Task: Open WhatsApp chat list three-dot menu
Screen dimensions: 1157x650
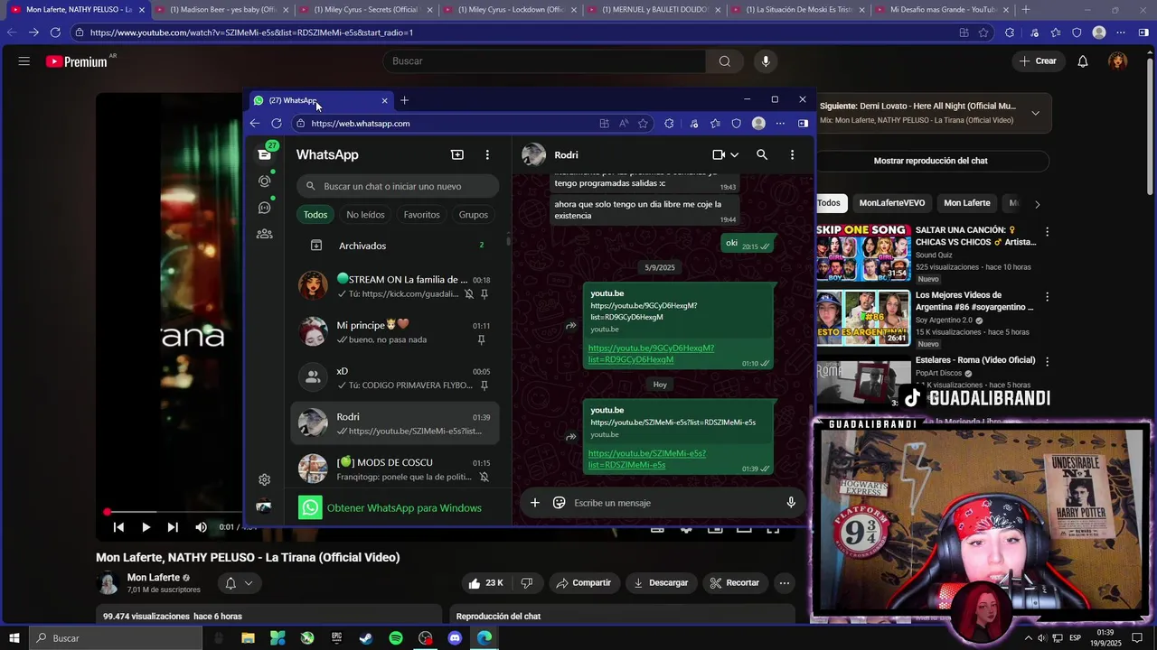Action: [487, 154]
